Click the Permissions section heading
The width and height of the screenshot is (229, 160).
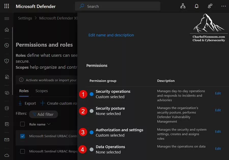pos(97,66)
